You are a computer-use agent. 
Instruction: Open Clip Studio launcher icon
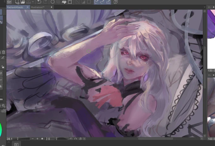pos(9,2)
